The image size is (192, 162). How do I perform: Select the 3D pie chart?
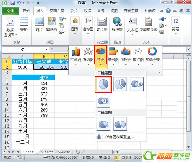tap(103, 124)
